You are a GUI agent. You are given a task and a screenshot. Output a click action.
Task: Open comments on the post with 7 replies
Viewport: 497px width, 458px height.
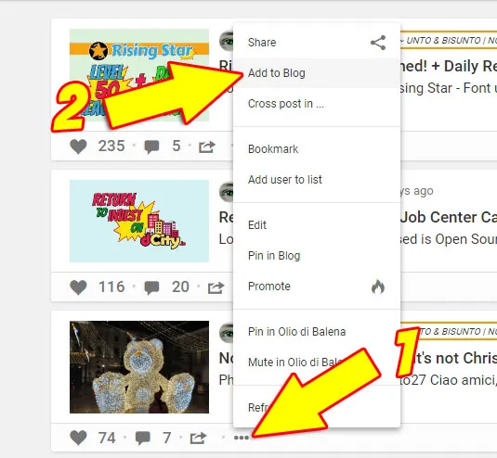(x=143, y=439)
